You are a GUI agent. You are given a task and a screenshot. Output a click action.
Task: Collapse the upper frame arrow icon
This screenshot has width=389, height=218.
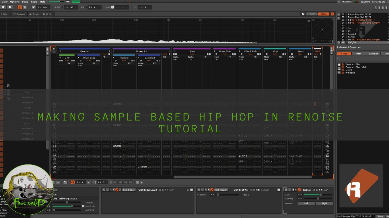click(x=332, y=14)
